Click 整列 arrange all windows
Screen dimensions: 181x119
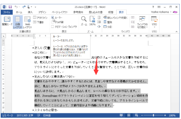(x=108, y=22)
